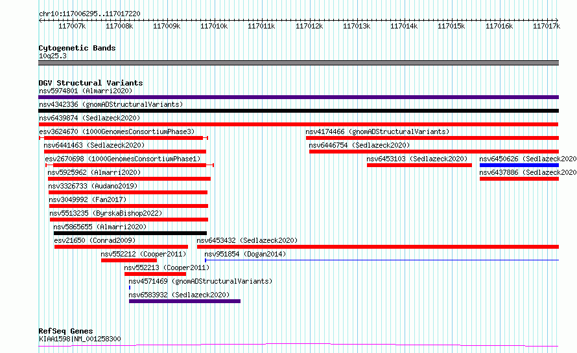Click the DGV Structural Variants track heading
The height and width of the screenshot is (353, 577).
tap(91, 83)
